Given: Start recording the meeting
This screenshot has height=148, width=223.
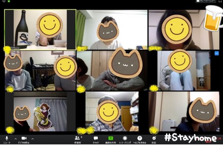Looking at the screenshot, I should click(125, 139).
